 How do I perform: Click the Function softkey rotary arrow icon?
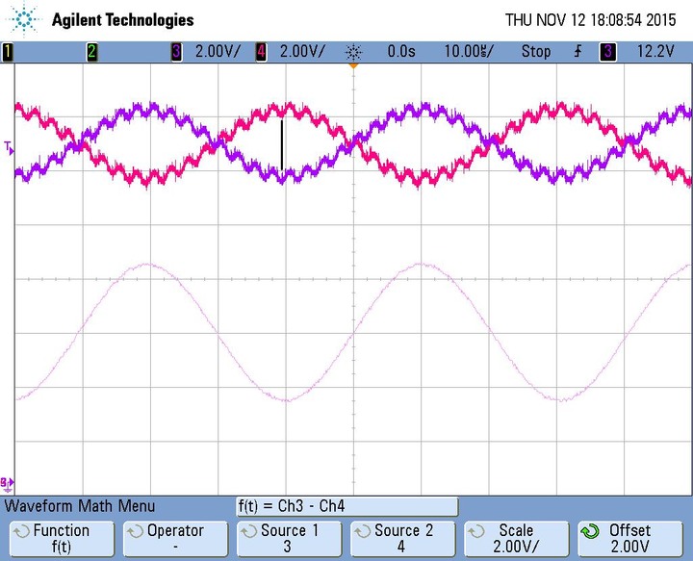coord(21,531)
